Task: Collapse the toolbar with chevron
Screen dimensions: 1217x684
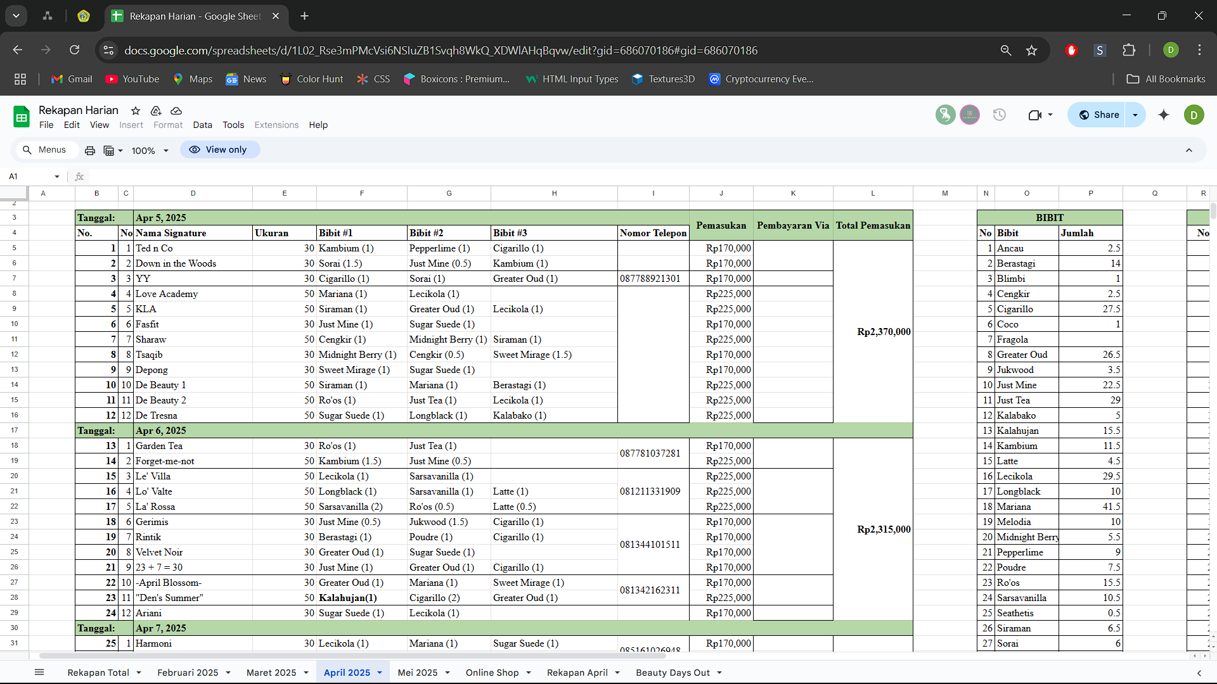Action: click(x=1189, y=151)
